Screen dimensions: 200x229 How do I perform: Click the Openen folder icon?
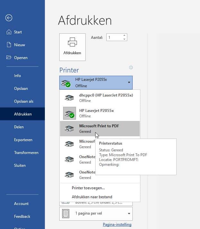pos(9,57)
